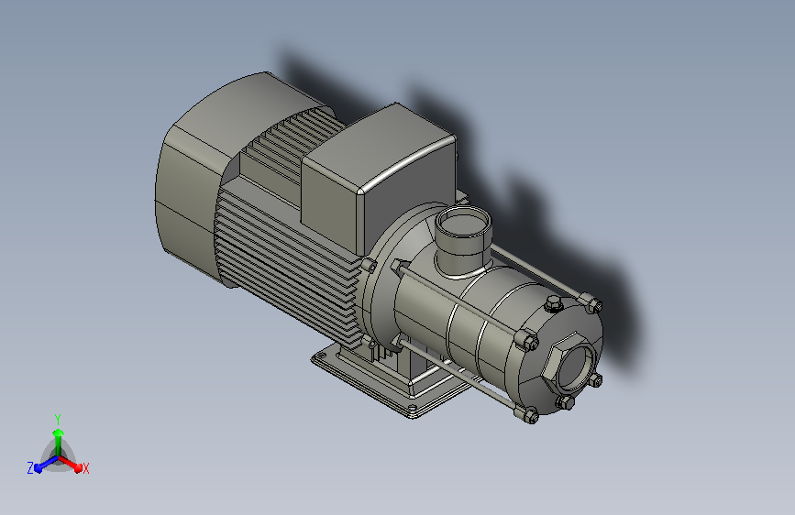795x515 pixels.
Task: Select the motor terminal box on top
Action: click(x=380, y=178)
